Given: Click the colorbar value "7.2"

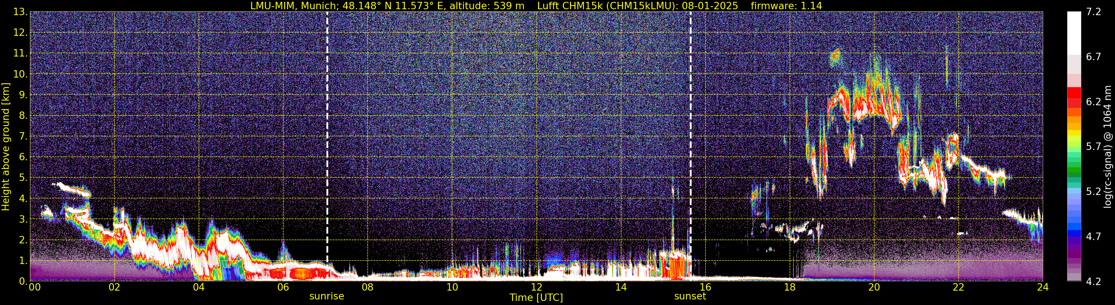Looking at the screenshot, I should pyautogui.click(x=1094, y=12).
